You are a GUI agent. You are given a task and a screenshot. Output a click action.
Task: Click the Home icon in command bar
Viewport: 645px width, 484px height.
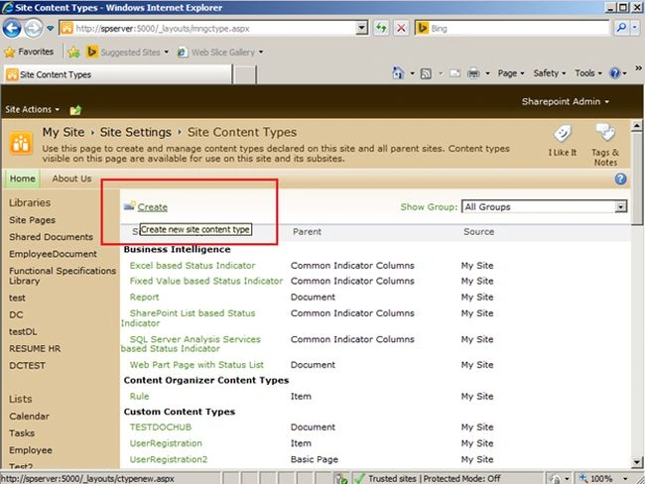(x=398, y=73)
